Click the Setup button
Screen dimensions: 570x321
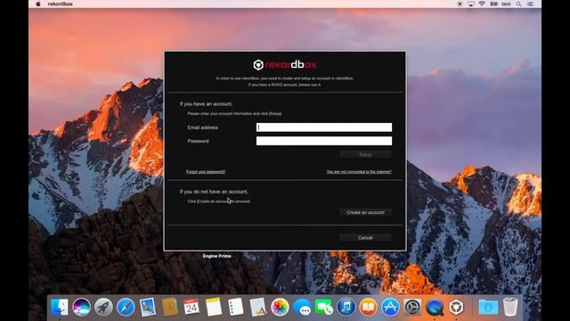365,154
